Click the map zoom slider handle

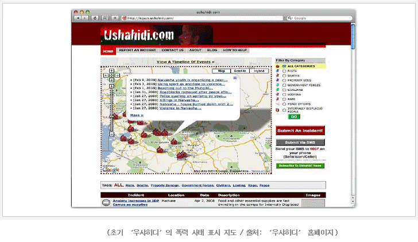pos(112,117)
